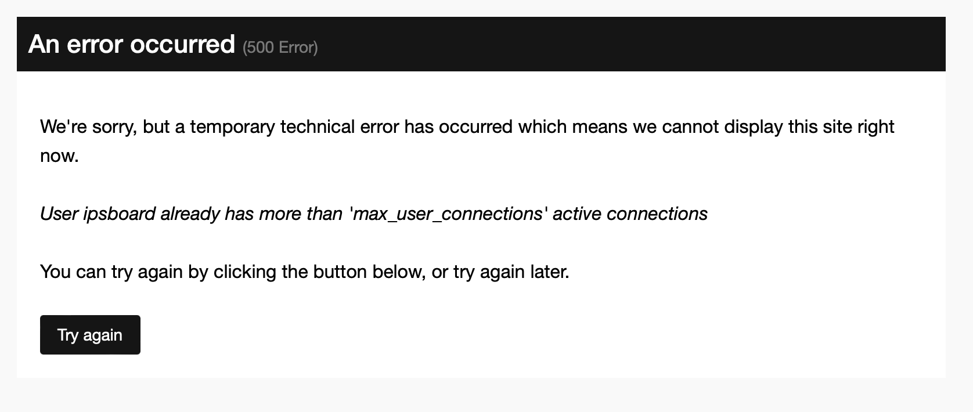Click the blank area right of Try again
Image resolution: width=973 pixels, height=412 pixels.
348,335
